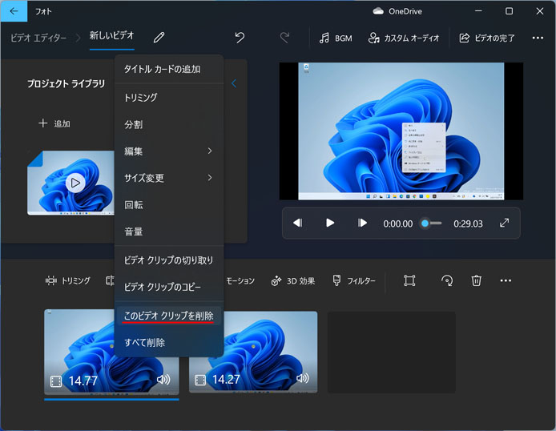Choose このビデオ クリップを削除
The height and width of the screenshot is (431, 556).
169,316
